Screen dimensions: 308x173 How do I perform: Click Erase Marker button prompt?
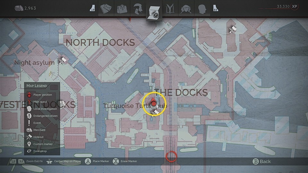click(125, 161)
